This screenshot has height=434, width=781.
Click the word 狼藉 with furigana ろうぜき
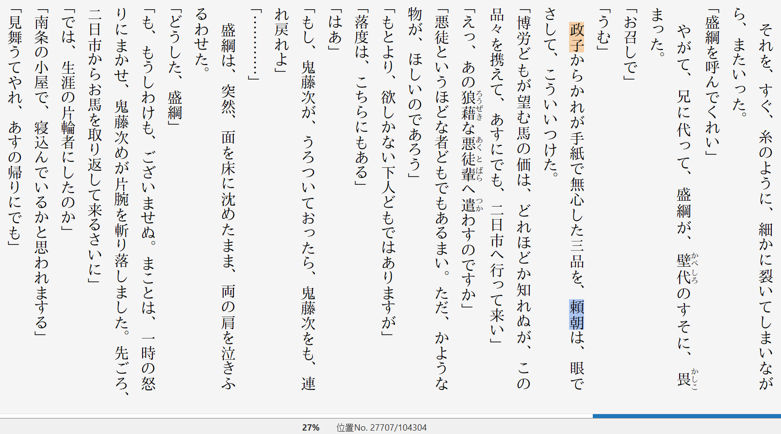[x=468, y=105]
